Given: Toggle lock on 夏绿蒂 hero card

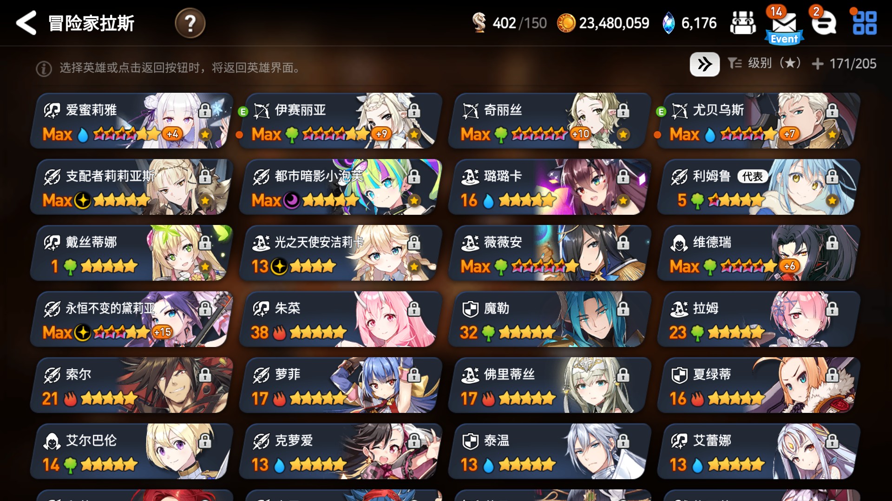Looking at the screenshot, I should pyautogui.click(x=832, y=375).
